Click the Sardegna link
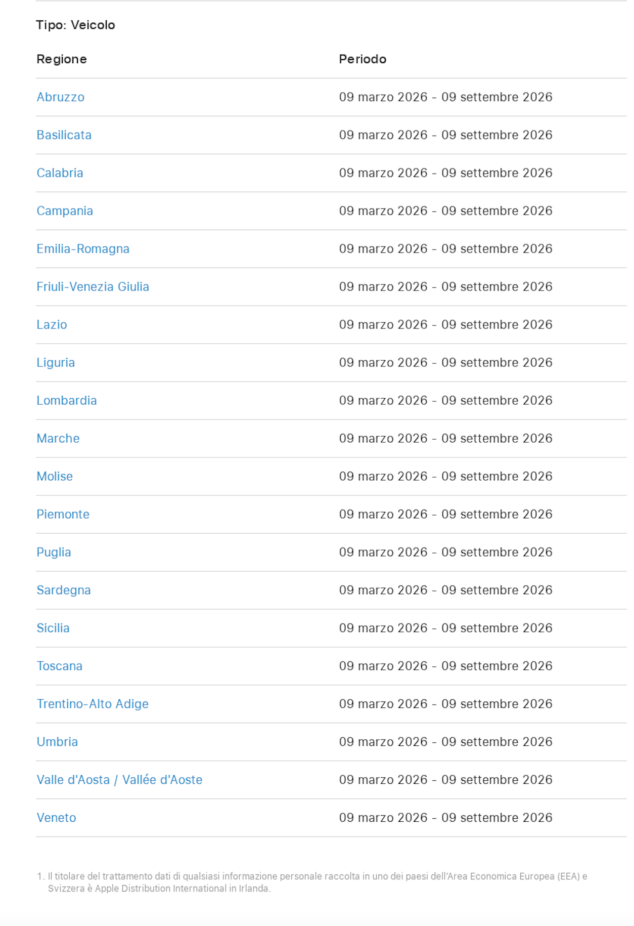634x926 pixels. pyautogui.click(x=64, y=591)
